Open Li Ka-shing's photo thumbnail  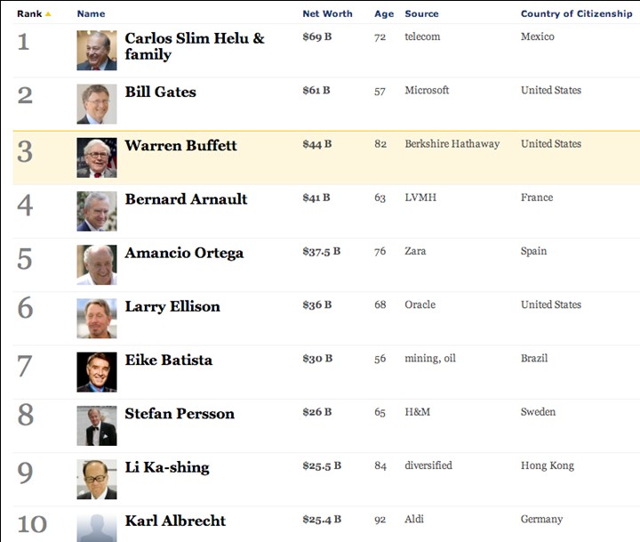point(96,479)
